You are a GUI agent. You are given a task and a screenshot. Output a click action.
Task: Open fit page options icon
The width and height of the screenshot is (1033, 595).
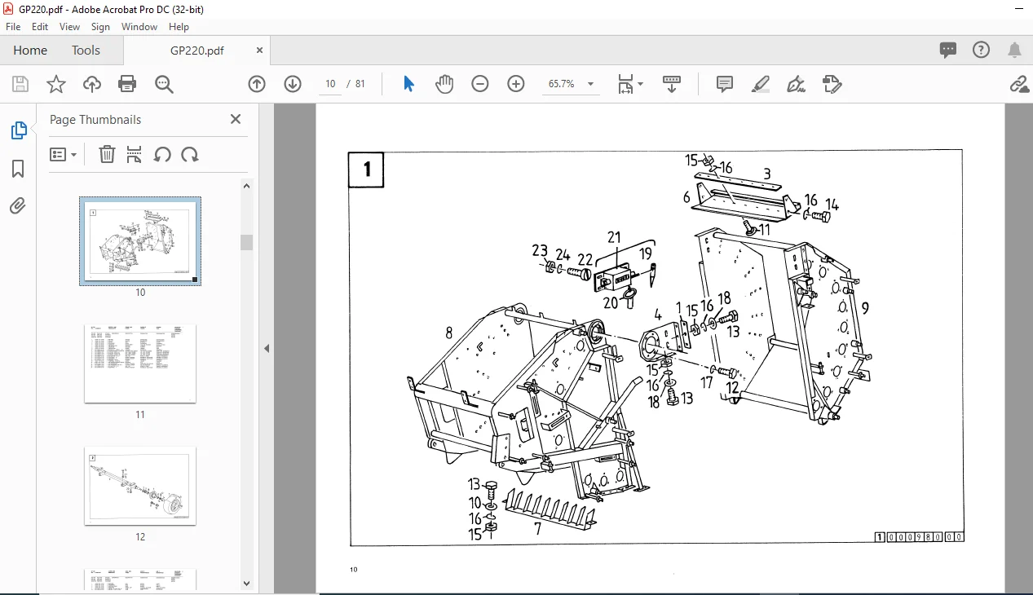point(629,84)
